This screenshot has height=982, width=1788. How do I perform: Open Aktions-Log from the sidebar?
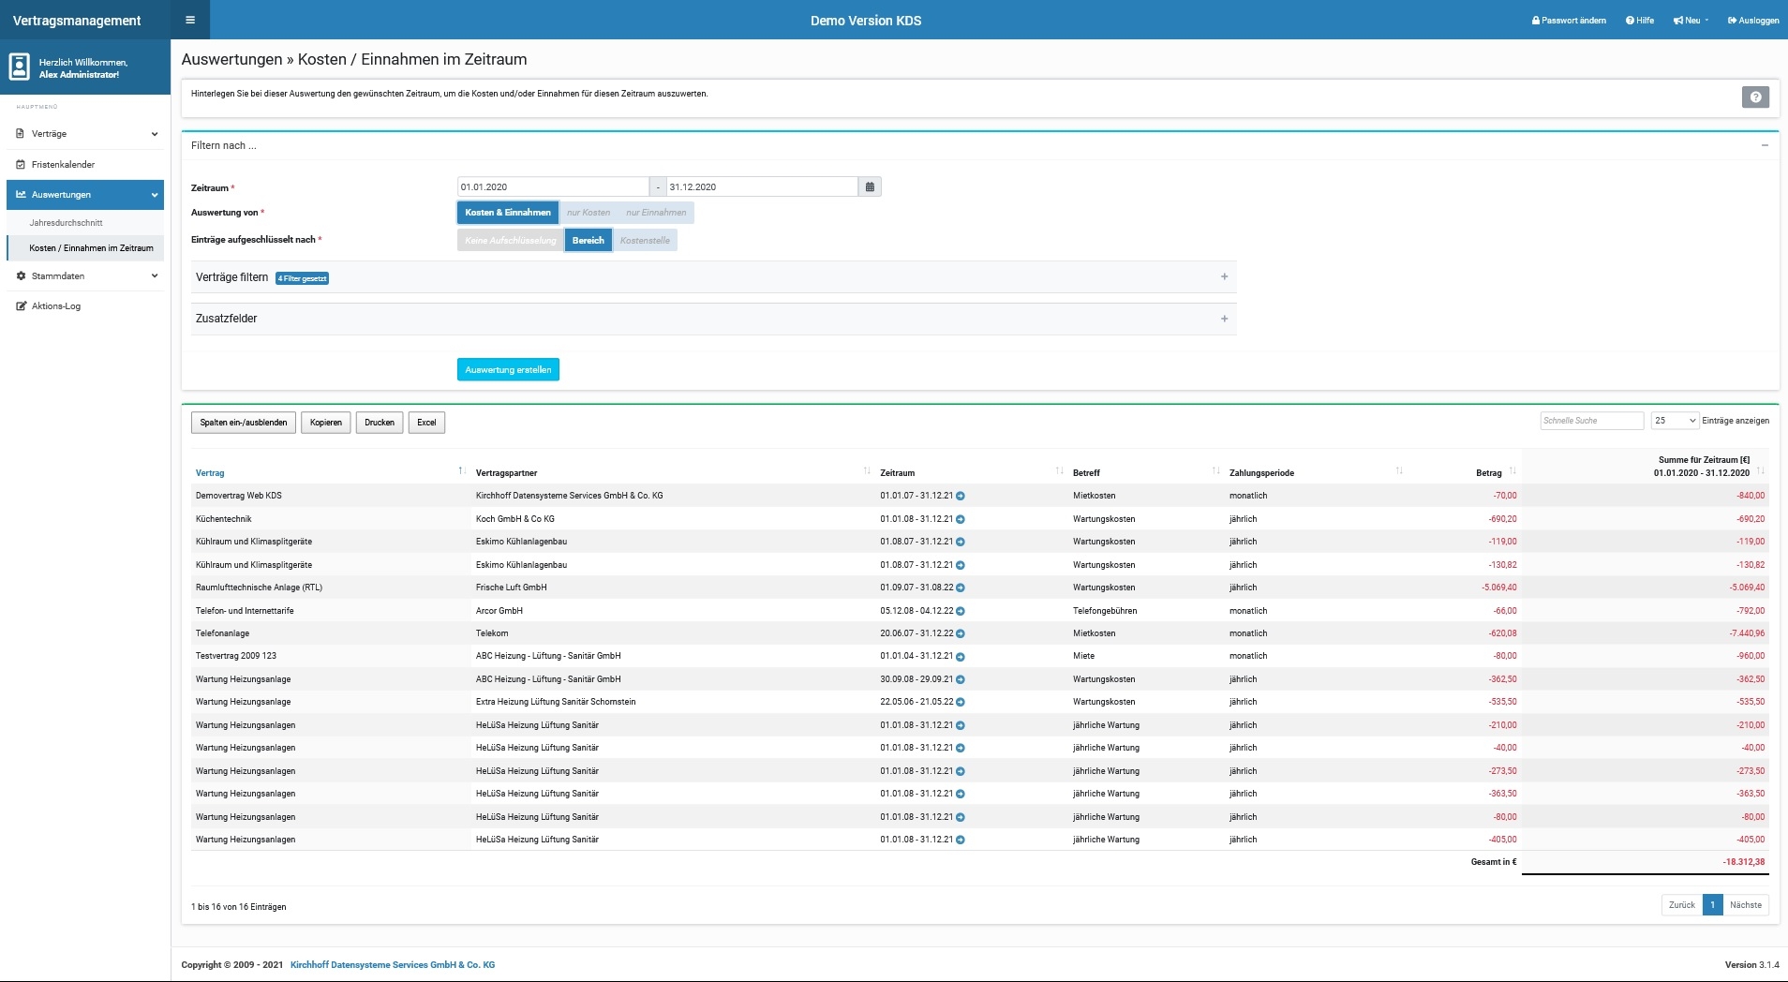coord(56,306)
